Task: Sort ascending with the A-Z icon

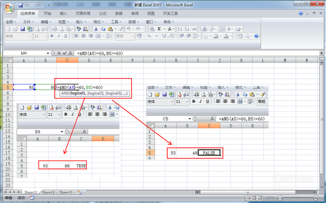Action: click(x=180, y=29)
